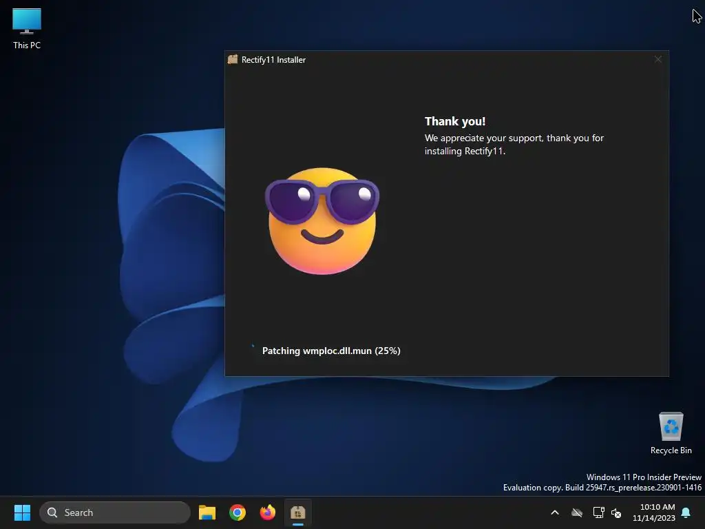Select the Recycle Bin desktop icon
Screen dimensions: 705x529
coord(671,433)
